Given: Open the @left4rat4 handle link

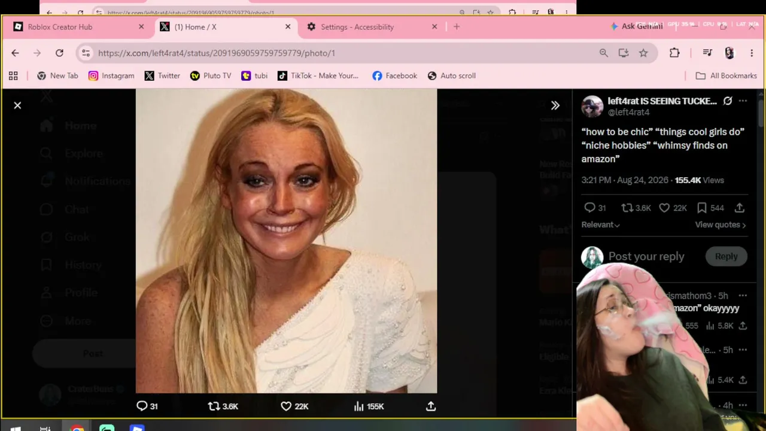Looking at the screenshot, I should point(628,113).
